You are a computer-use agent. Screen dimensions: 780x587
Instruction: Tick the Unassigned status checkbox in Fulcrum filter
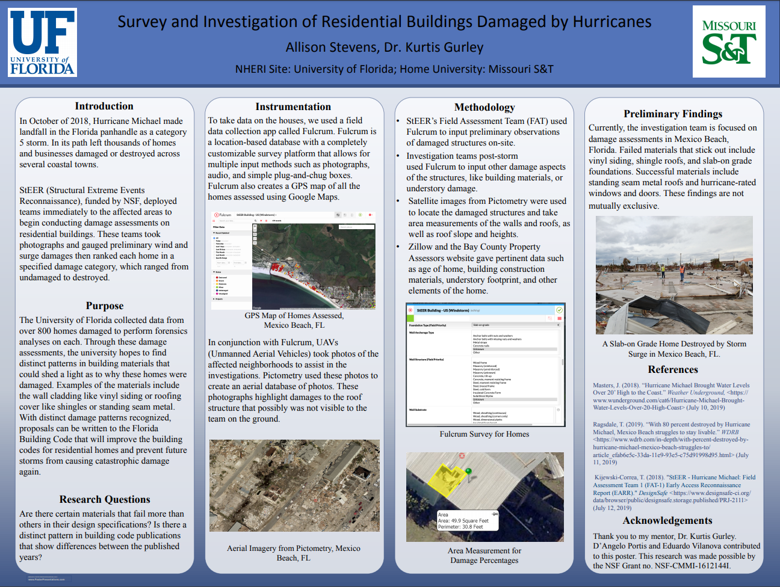(214, 293)
